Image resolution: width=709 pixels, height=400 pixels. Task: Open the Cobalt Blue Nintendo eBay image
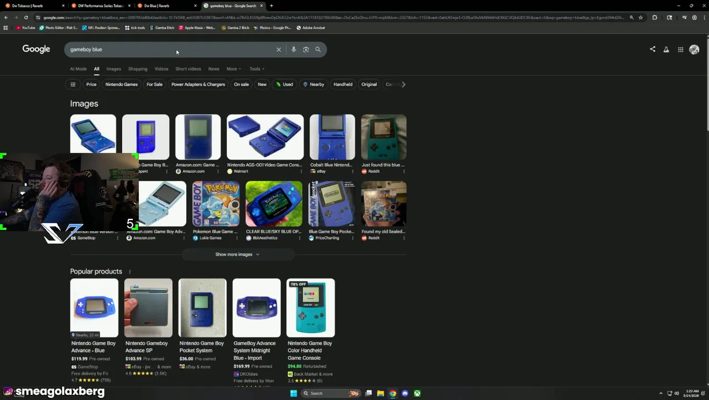point(332,137)
